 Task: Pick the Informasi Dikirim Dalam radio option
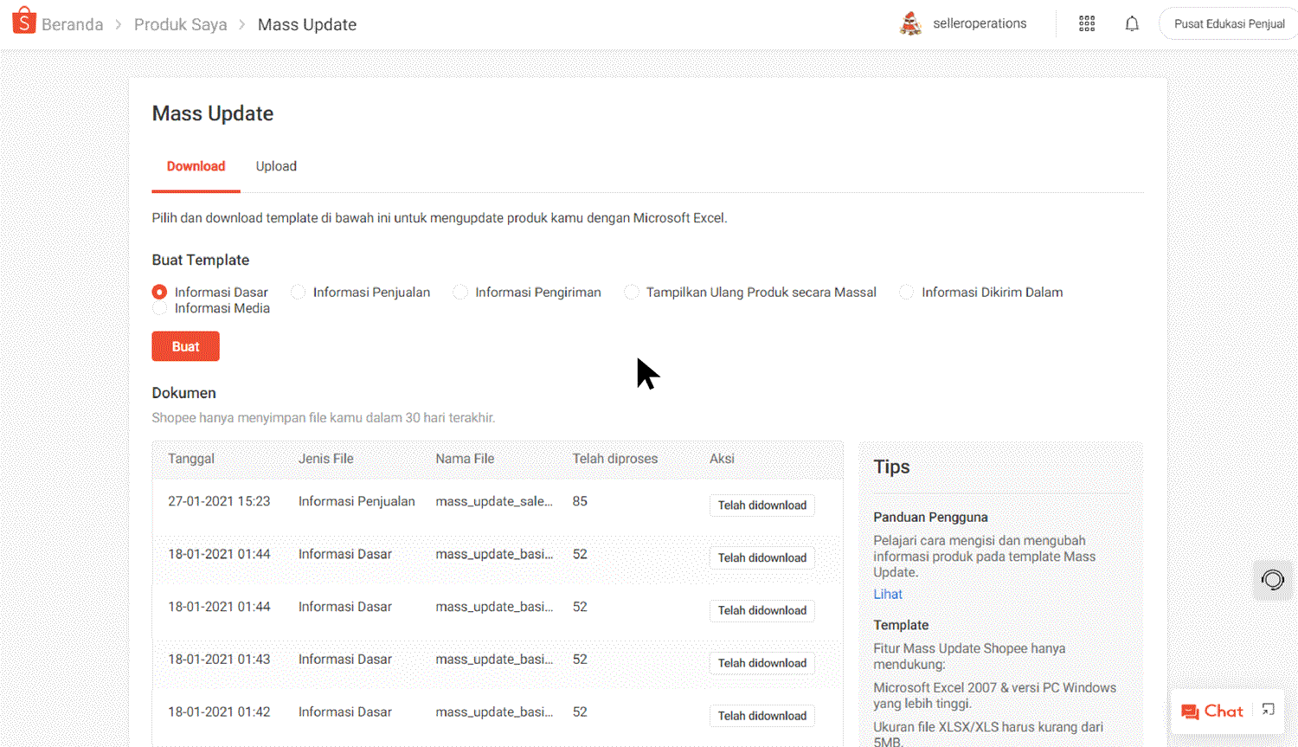coord(907,293)
